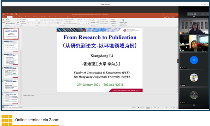Toggle Underline formatting in Font group
210x126 pixels.
32,23
